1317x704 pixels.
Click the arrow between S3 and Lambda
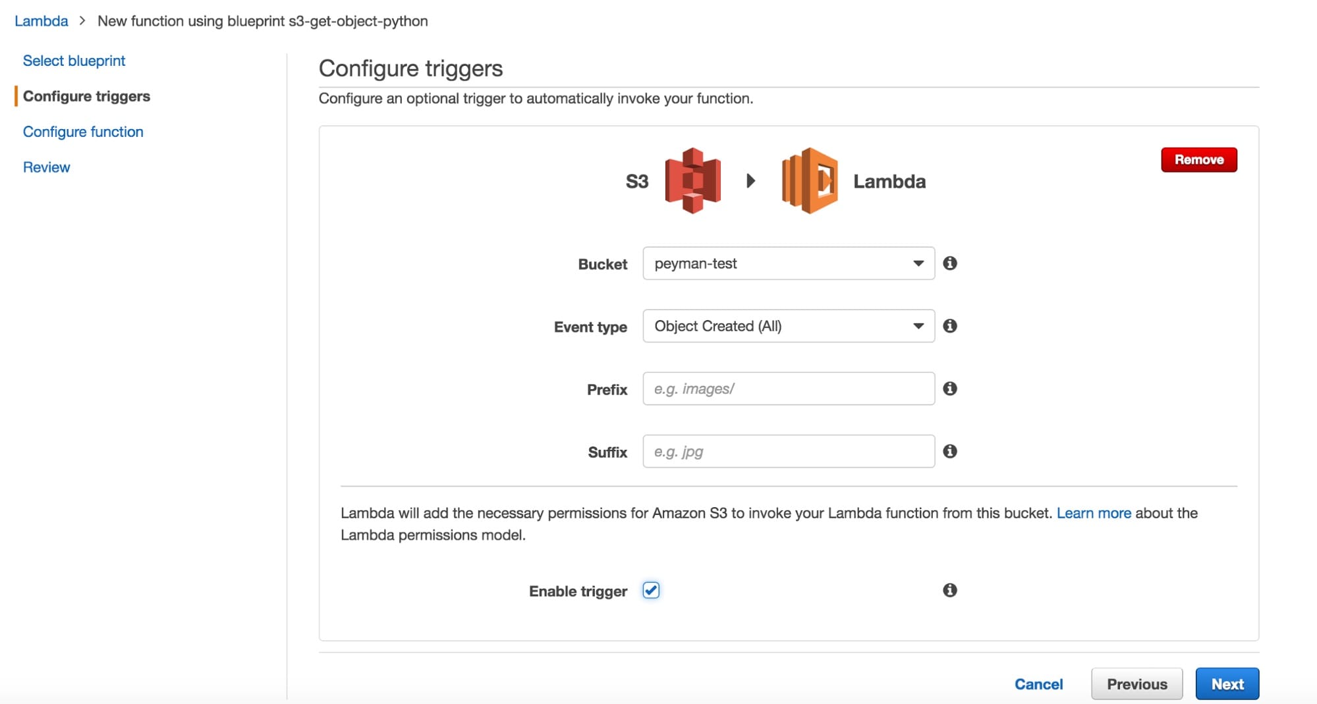(750, 180)
